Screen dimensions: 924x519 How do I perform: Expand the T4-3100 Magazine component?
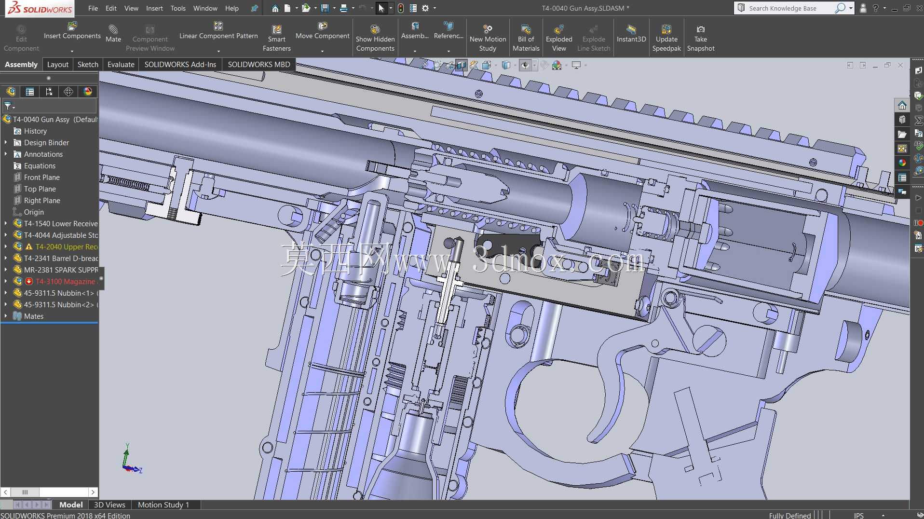6,282
